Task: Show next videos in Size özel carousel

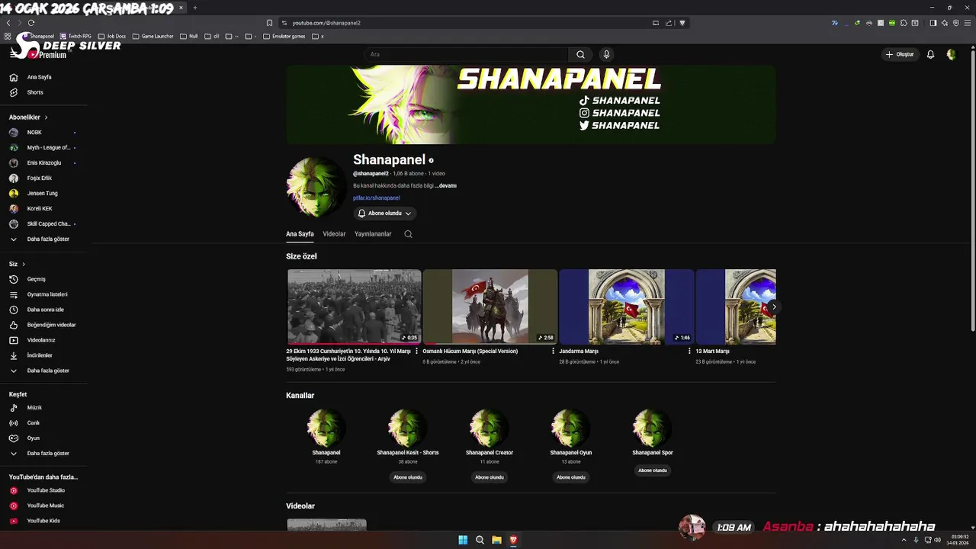Action: click(x=774, y=307)
